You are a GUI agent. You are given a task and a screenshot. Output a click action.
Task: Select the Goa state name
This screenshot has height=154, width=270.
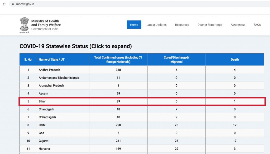pyautogui.click(x=41, y=133)
